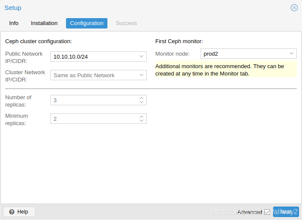Screen dimensions: 302x220
Task: Expand the Cluster Network IP/CIDR dropdown arrow
Action: (142, 75)
